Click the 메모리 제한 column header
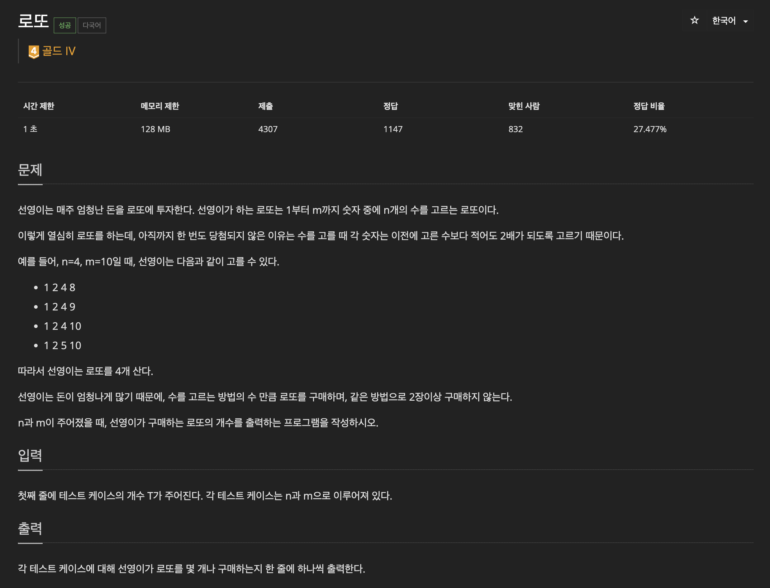The image size is (770, 588). (160, 106)
